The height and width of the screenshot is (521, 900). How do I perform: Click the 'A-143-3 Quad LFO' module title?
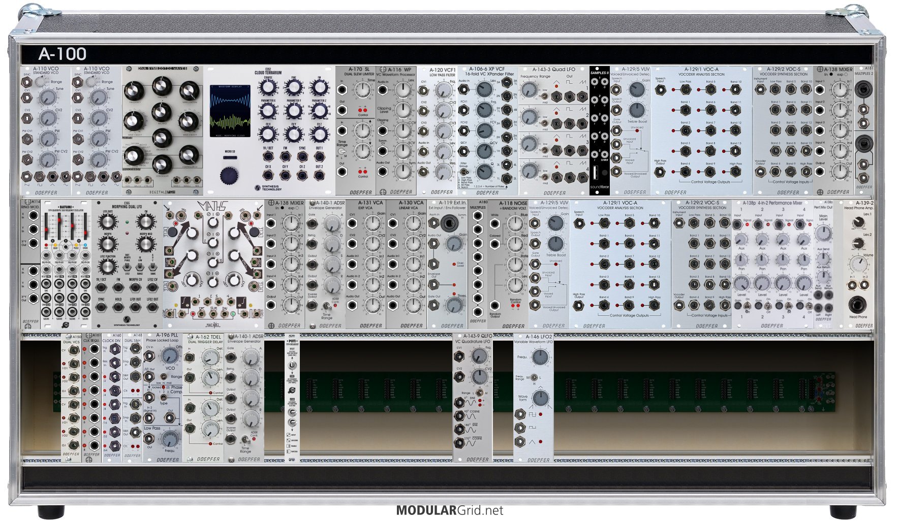553,70
